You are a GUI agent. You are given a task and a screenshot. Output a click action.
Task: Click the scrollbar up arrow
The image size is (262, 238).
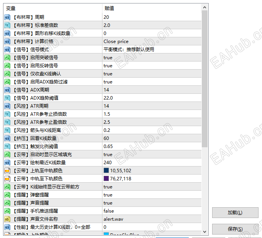tap(204, 7)
